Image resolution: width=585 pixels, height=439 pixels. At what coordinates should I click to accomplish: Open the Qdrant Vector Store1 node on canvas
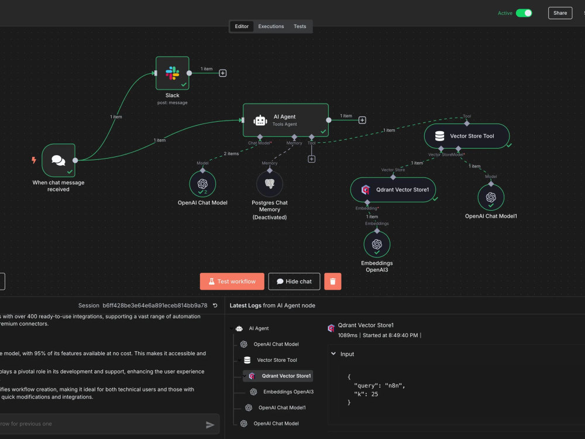point(393,190)
